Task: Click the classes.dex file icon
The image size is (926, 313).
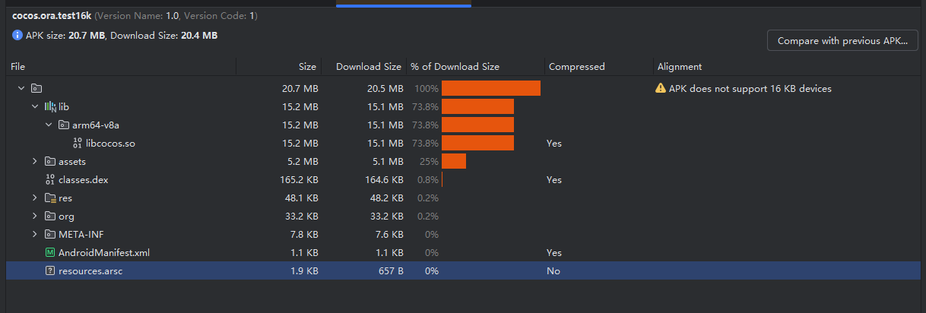Action: [50, 180]
